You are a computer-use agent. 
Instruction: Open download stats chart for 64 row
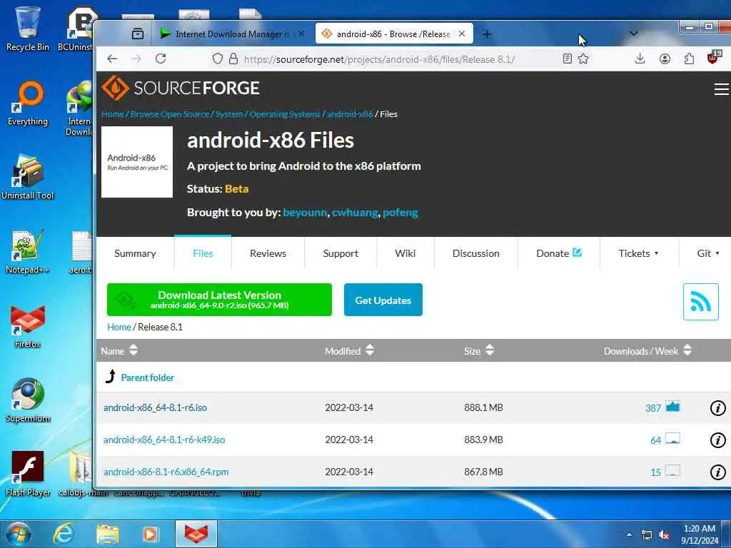tap(672, 439)
